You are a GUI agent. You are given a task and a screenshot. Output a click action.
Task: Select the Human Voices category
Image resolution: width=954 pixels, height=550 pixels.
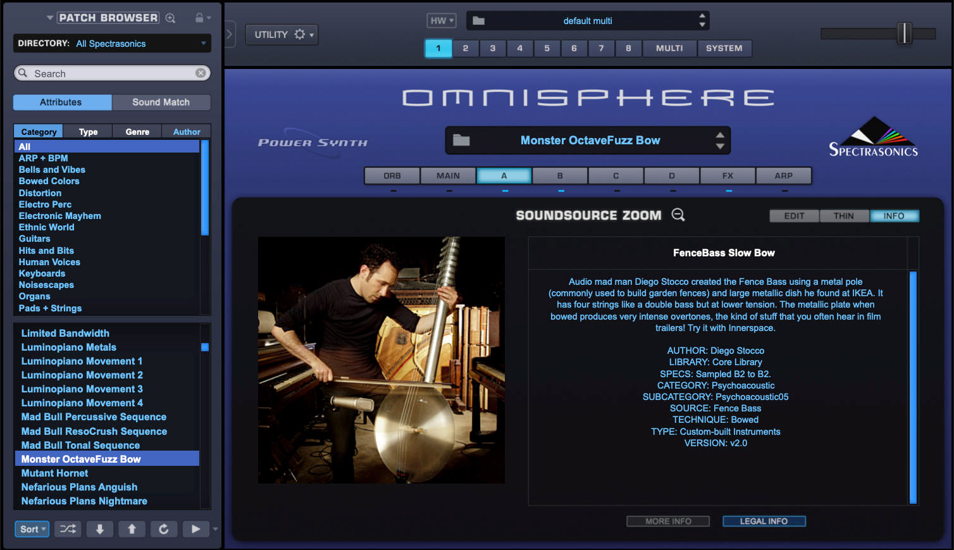point(49,262)
